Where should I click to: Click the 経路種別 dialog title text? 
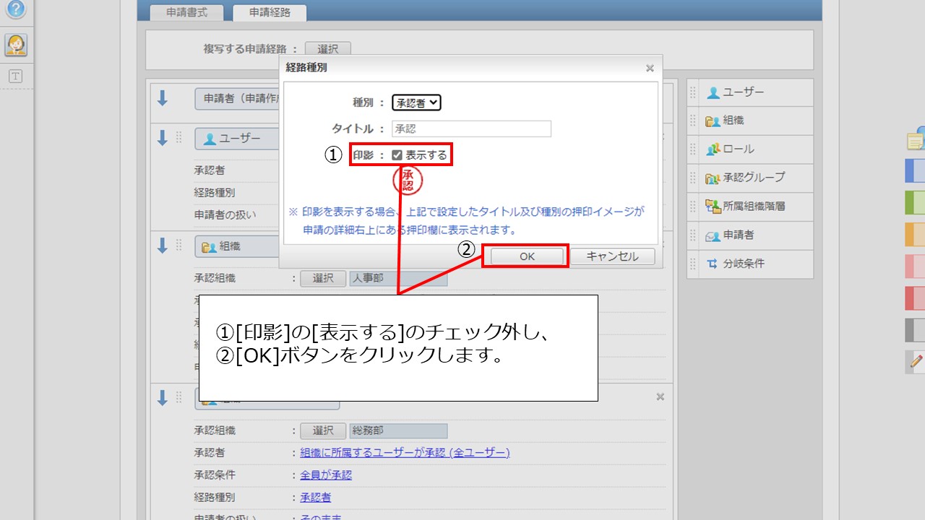(x=306, y=68)
